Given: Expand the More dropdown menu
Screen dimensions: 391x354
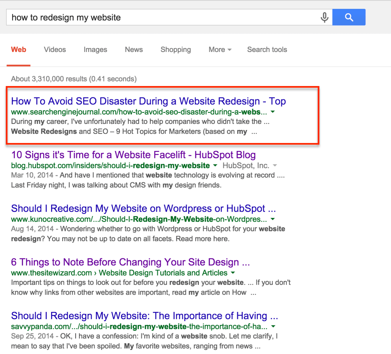Looking at the screenshot, I should tap(220, 49).
